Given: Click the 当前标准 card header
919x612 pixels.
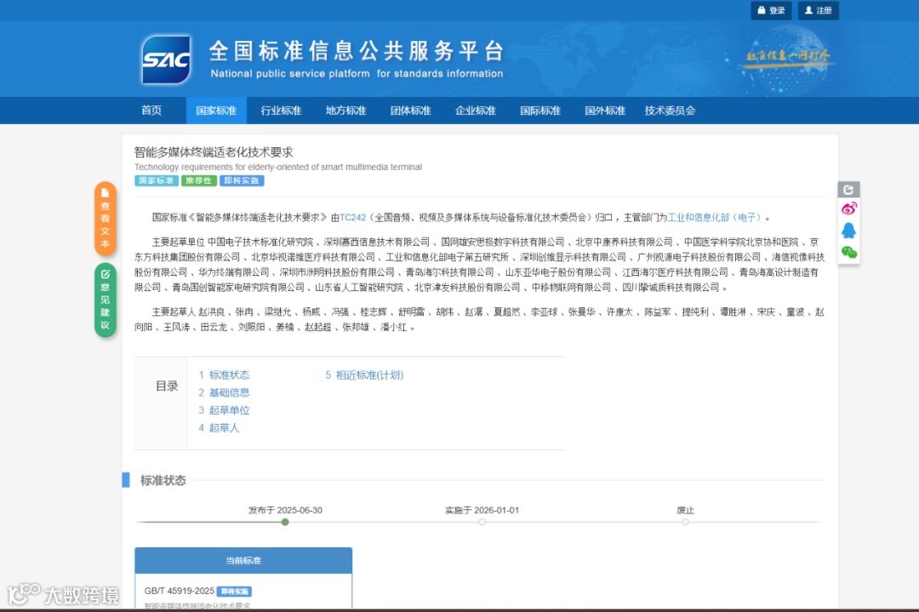Looking at the screenshot, I should [x=243, y=560].
